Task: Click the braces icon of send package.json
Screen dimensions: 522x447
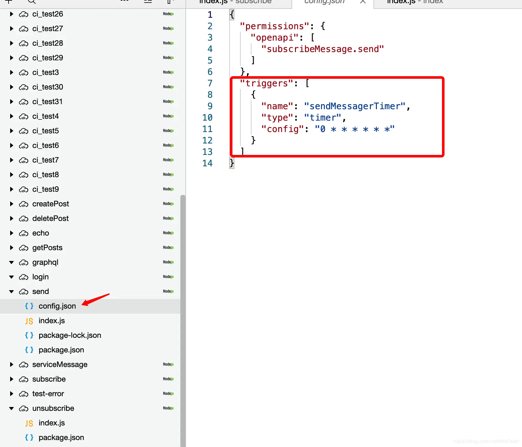Action: 29,350
